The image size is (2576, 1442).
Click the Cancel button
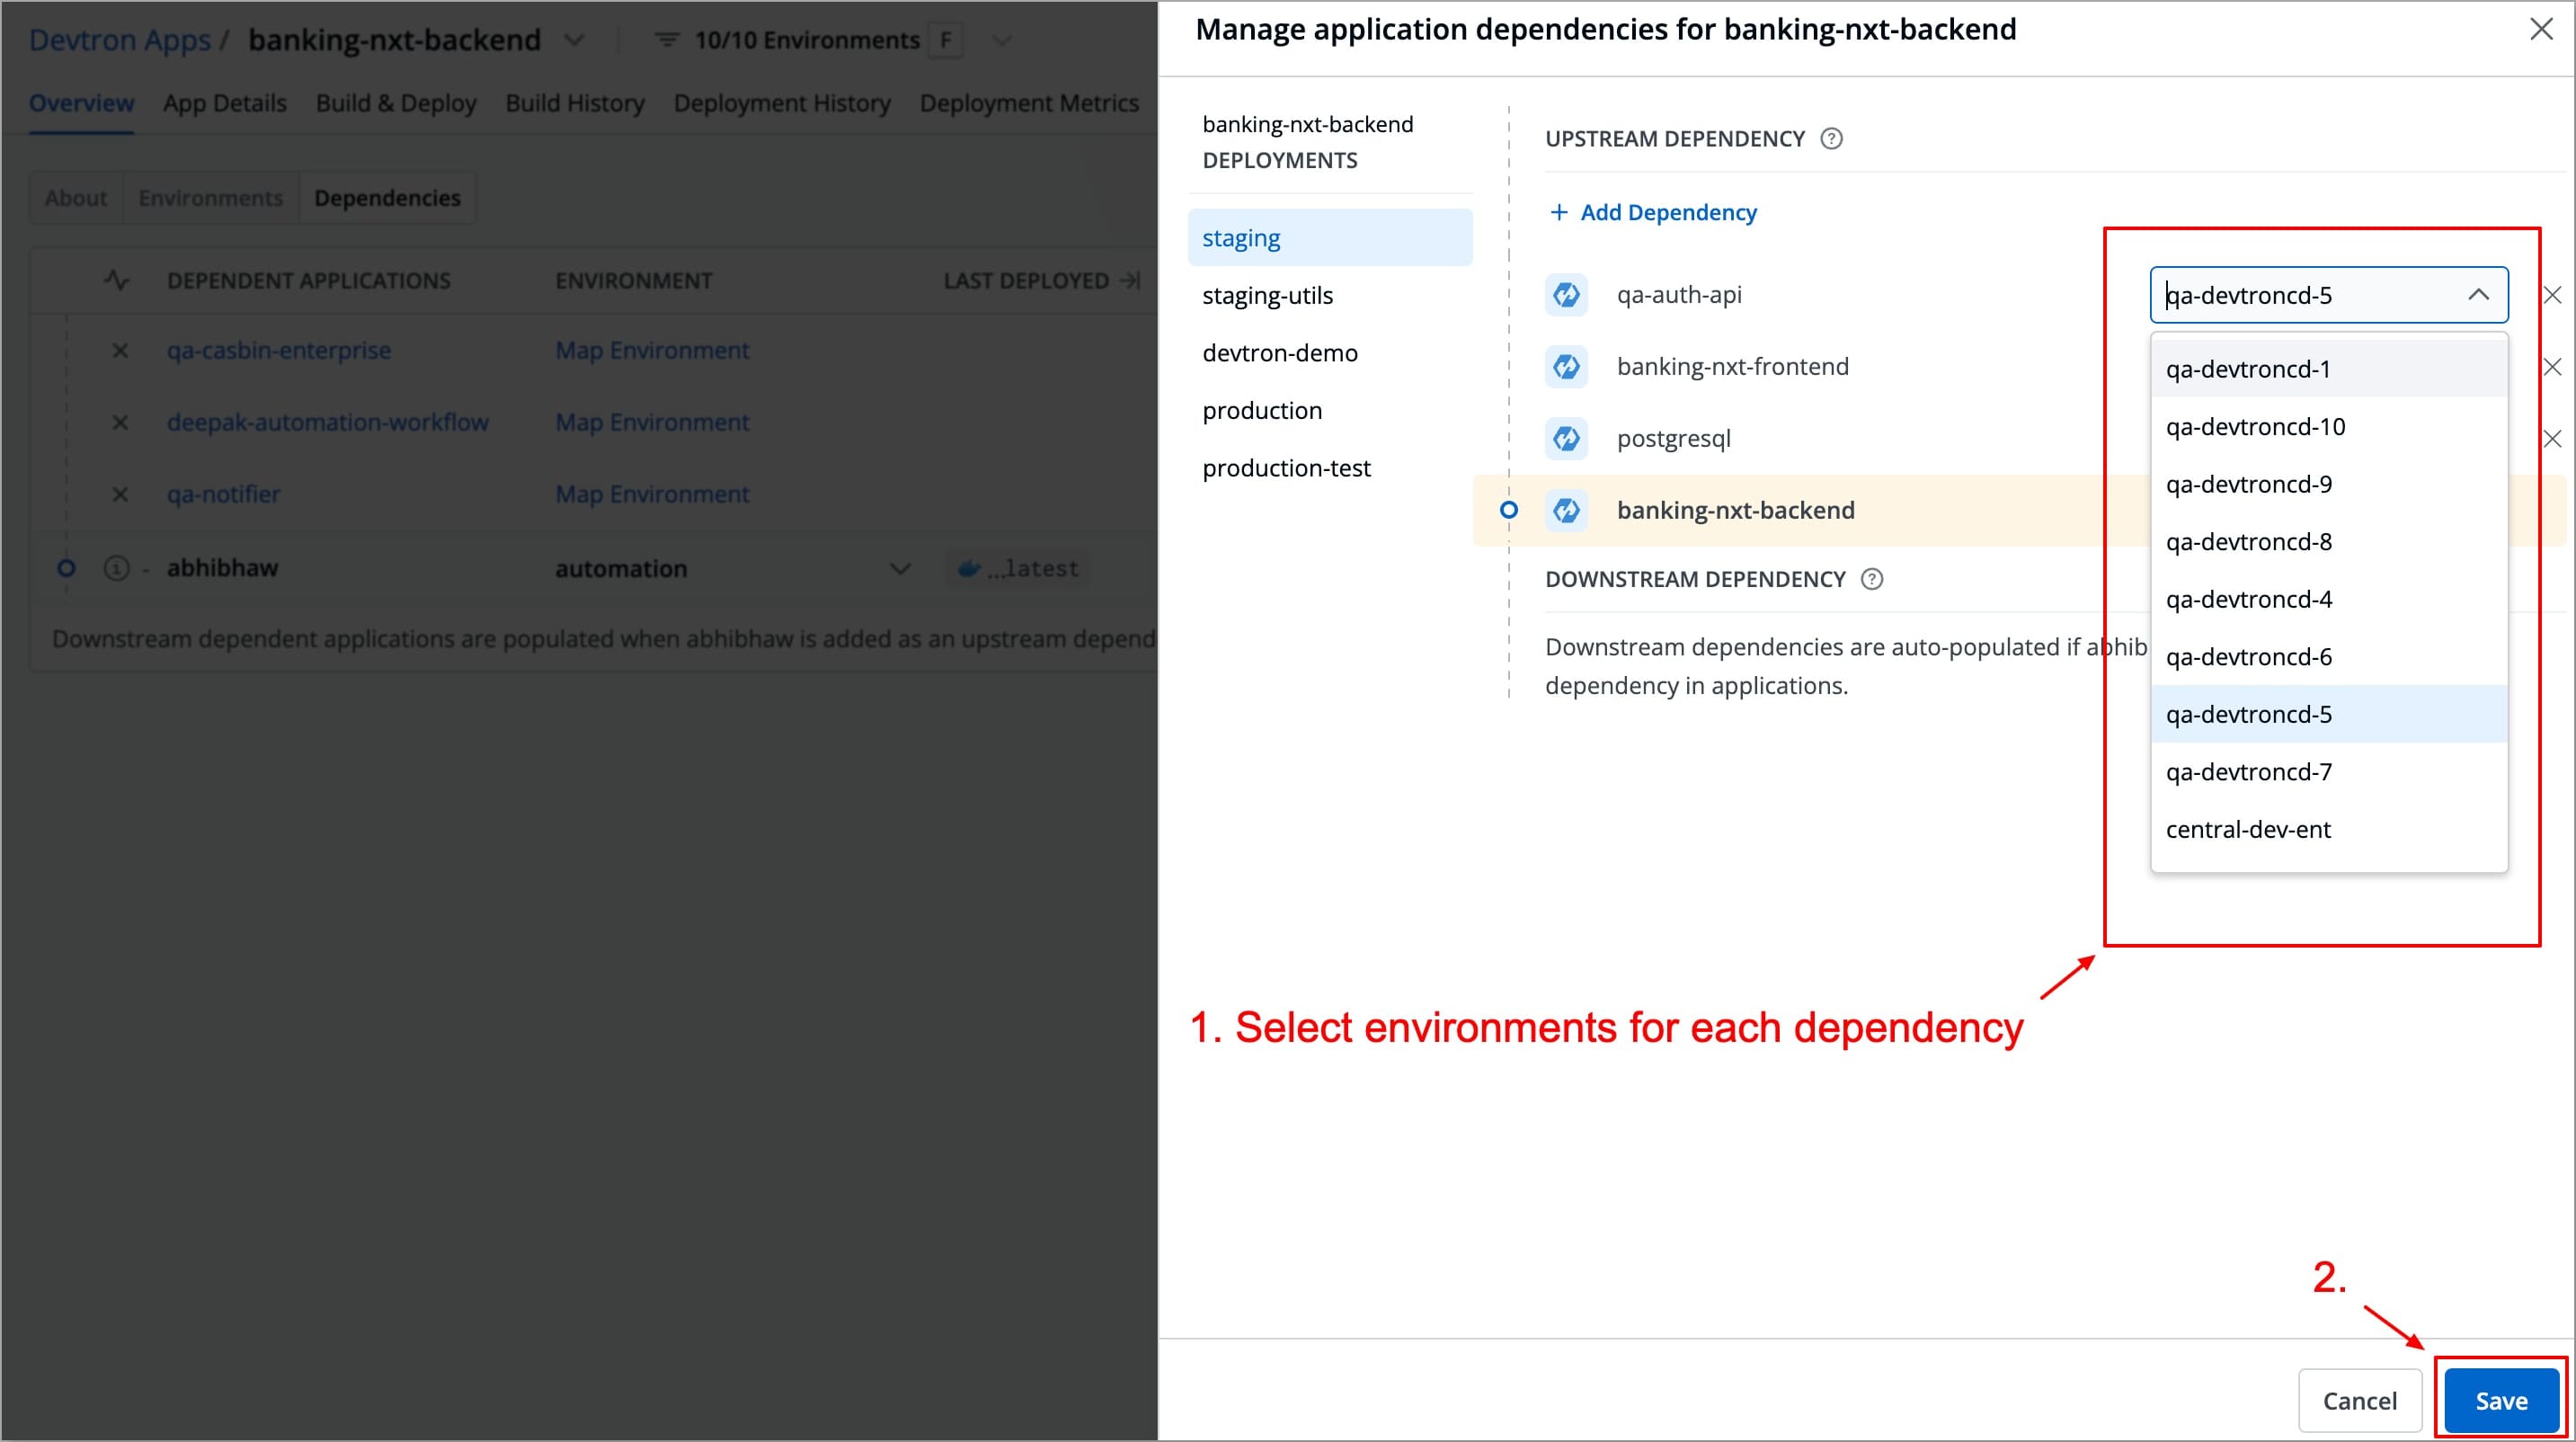click(2359, 1400)
